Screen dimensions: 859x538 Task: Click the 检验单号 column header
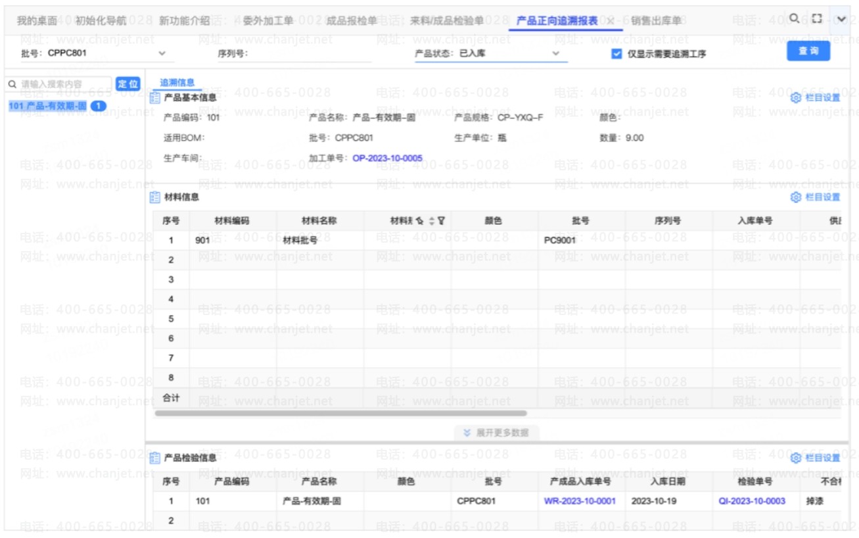point(755,481)
